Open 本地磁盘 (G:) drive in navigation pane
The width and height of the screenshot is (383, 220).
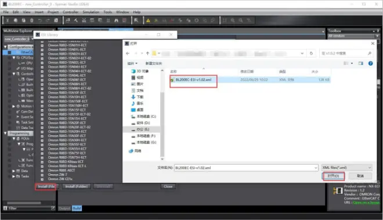pyautogui.click(x=144, y=142)
